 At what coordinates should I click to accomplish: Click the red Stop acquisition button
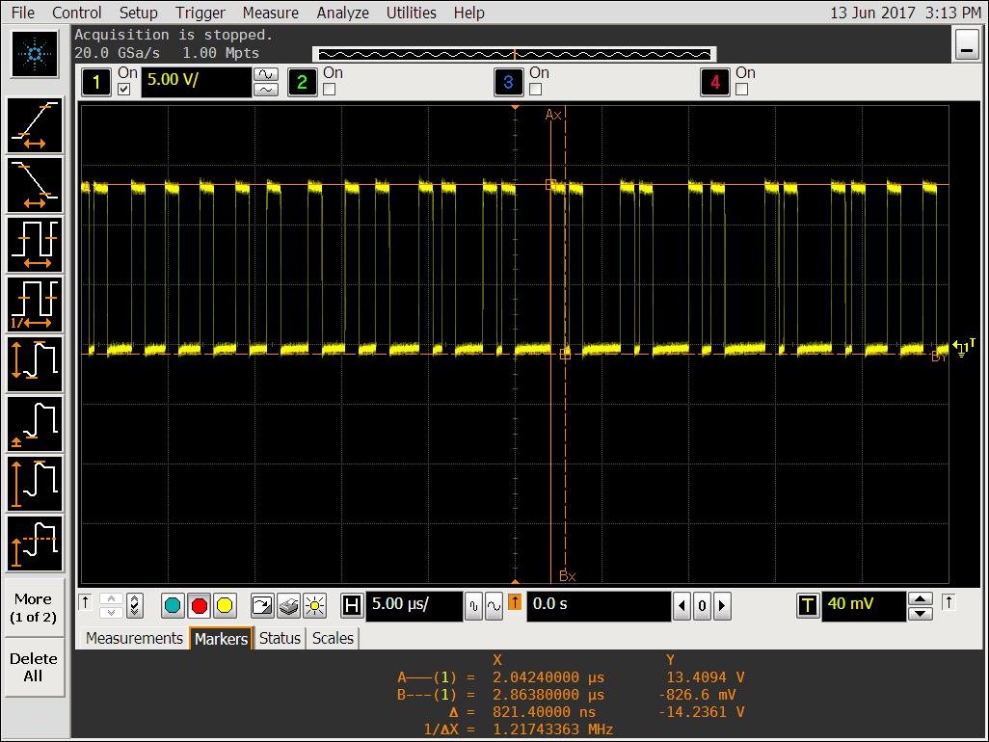[200, 606]
